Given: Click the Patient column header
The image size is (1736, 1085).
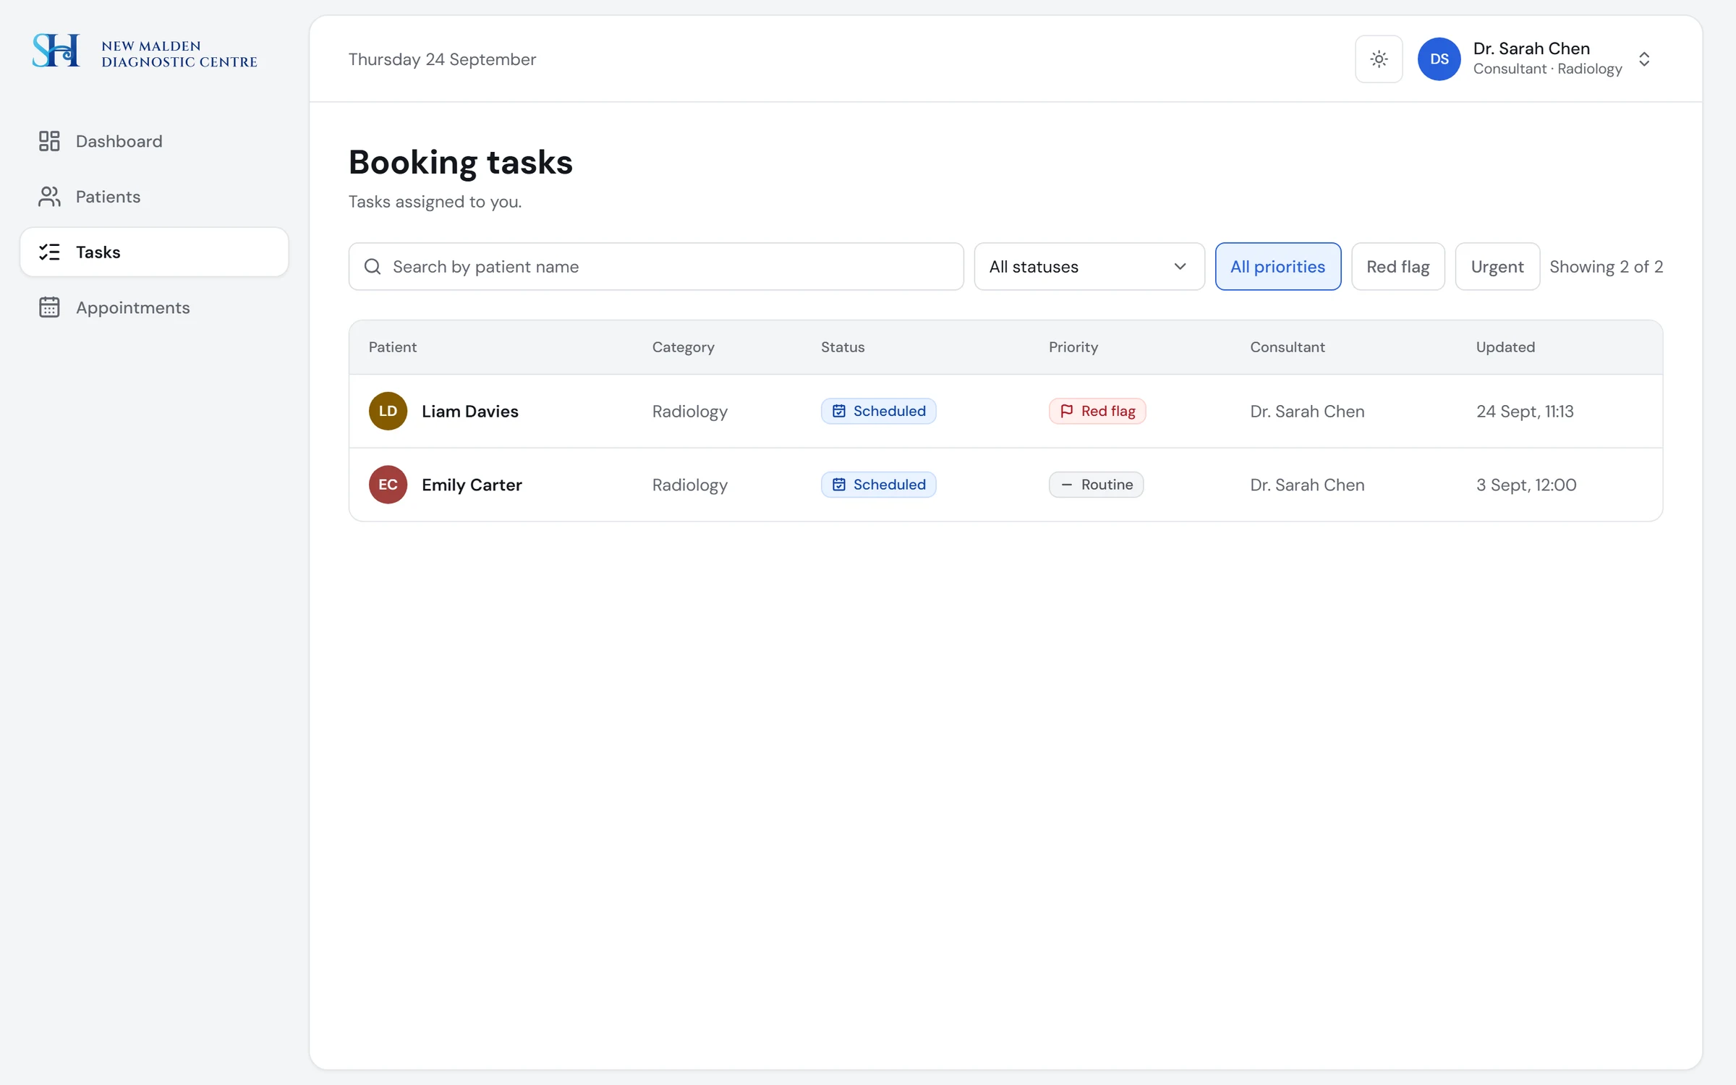Looking at the screenshot, I should 393,347.
